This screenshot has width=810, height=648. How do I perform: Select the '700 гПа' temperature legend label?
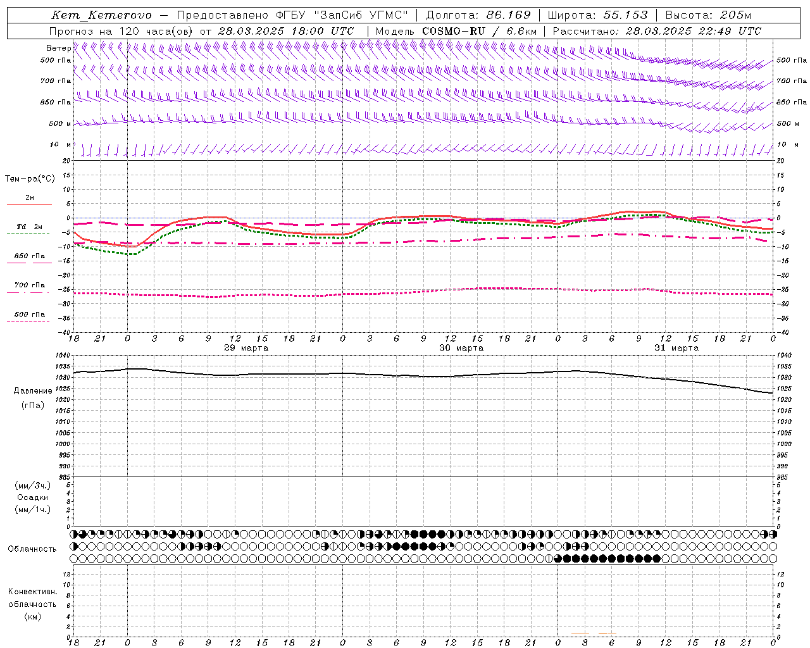pos(30,285)
